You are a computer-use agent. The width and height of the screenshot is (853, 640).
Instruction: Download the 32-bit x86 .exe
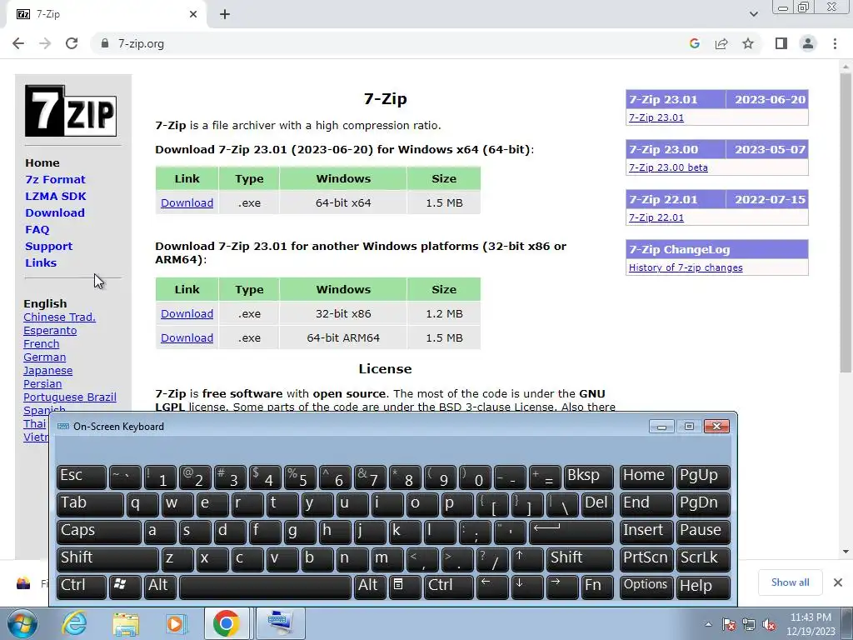187,314
